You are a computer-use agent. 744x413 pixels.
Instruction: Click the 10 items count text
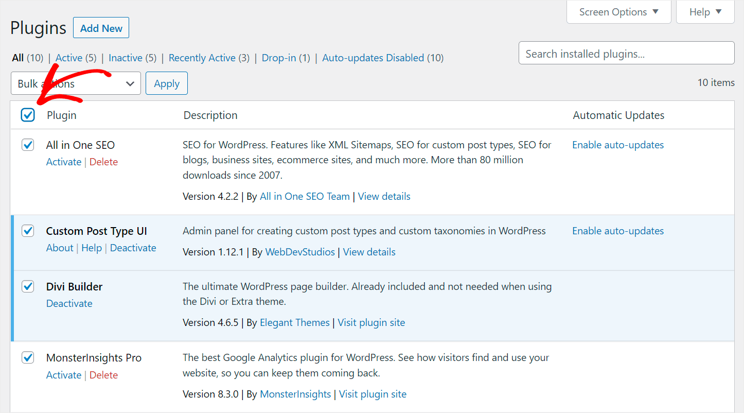pos(716,82)
